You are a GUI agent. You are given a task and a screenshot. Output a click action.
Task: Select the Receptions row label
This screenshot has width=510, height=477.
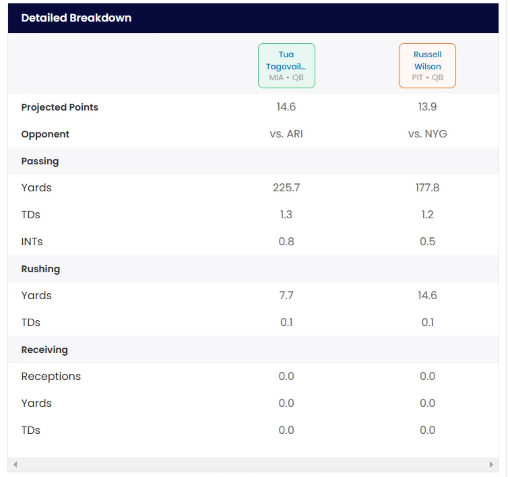tap(51, 376)
